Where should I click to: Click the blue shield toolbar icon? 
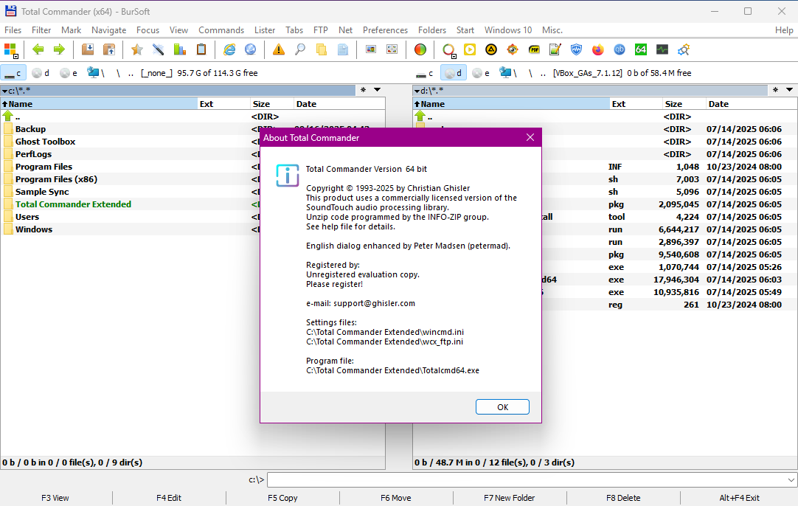point(576,49)
